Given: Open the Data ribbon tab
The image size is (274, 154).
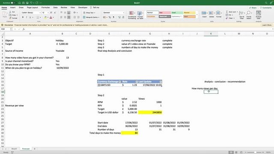Looking at the screenshot, I should click(x=55, y=8).
